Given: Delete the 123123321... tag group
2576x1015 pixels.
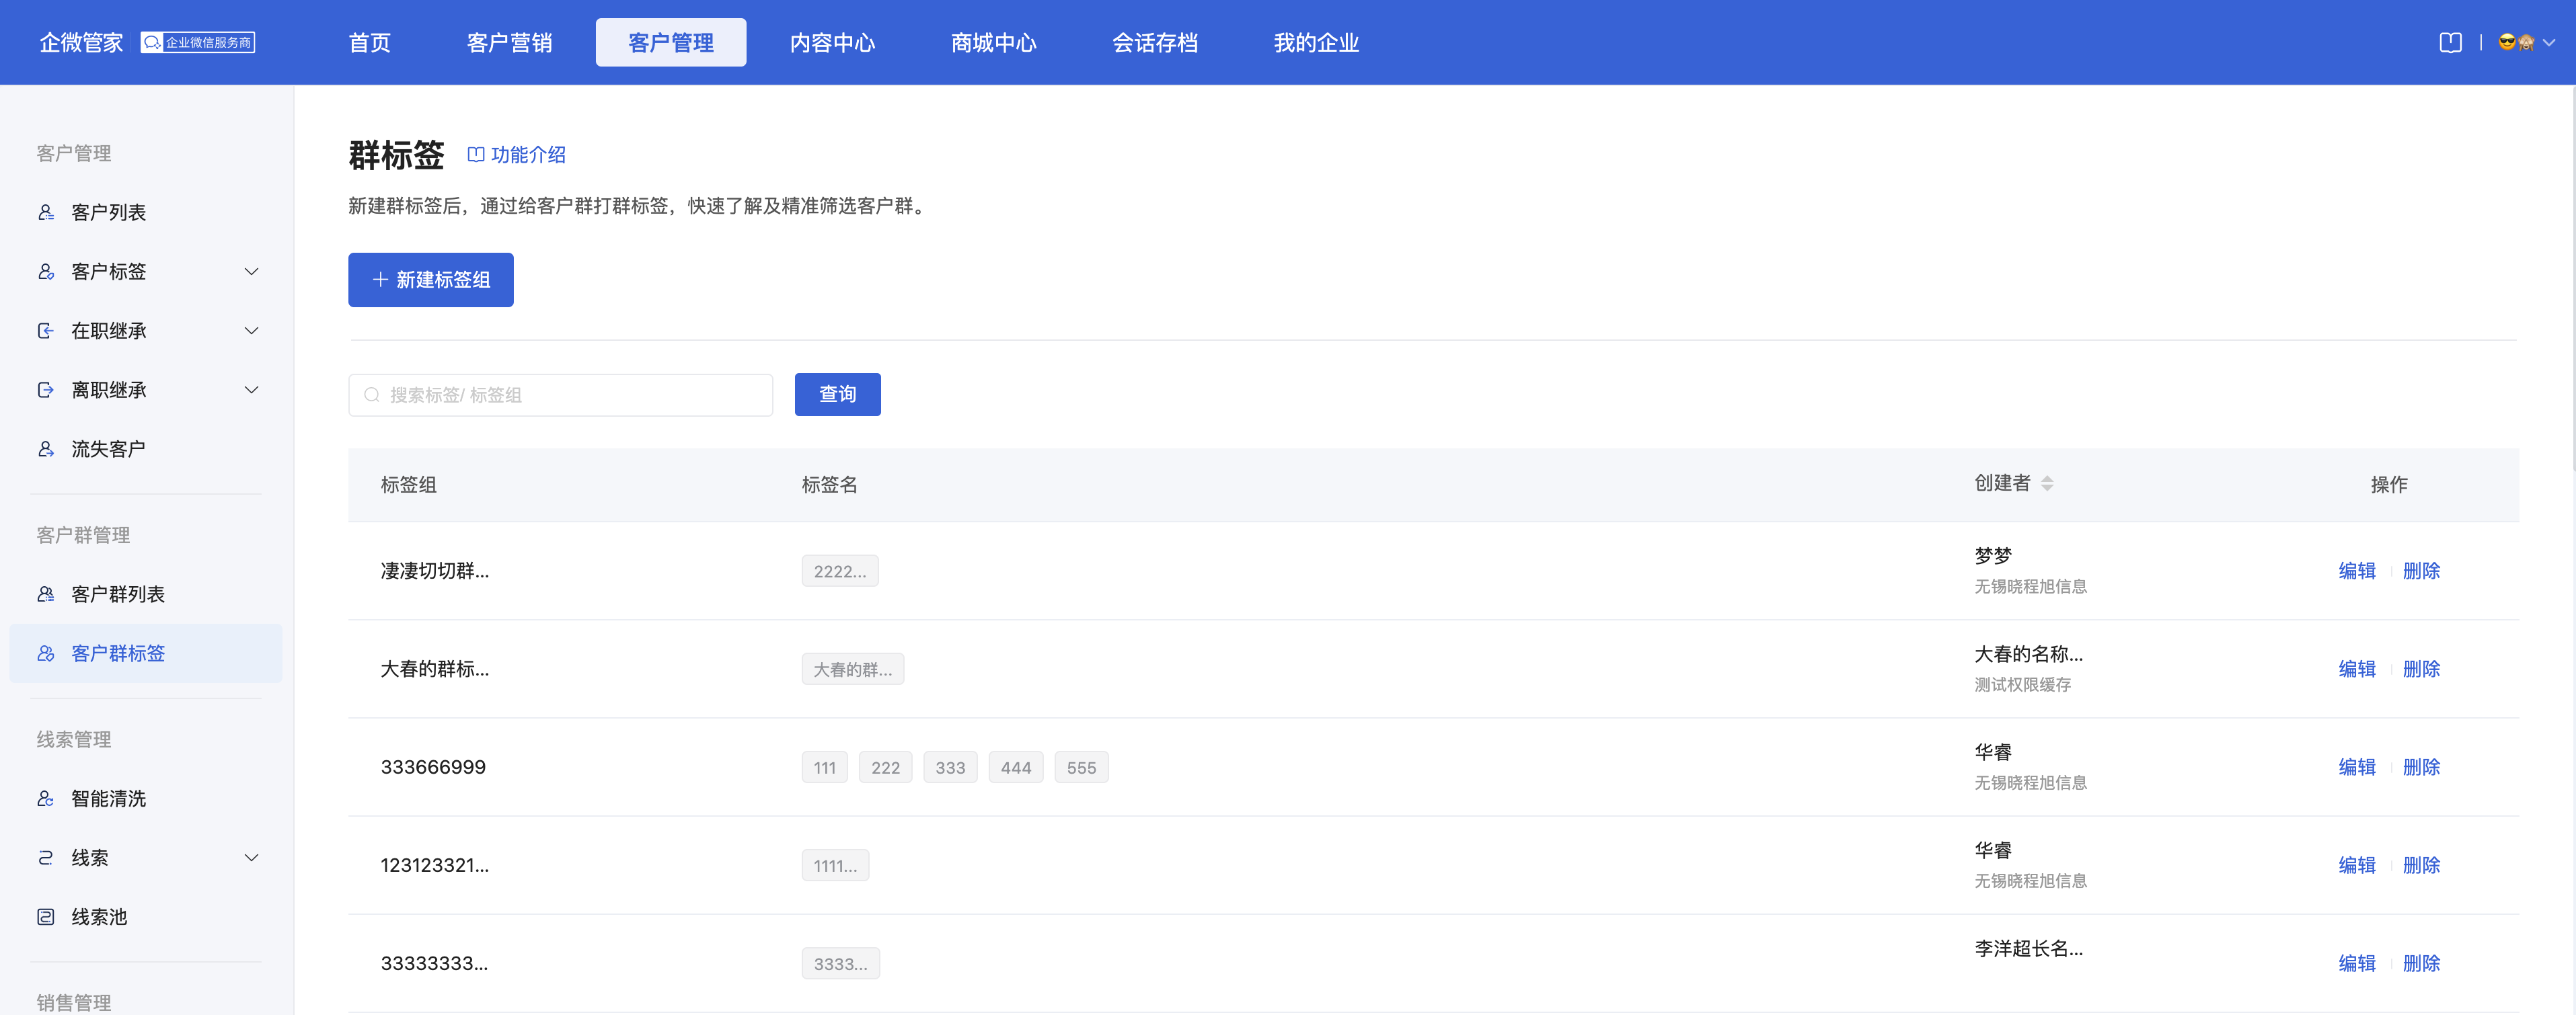Looking at the screenshot, I should click(2421, 865).
